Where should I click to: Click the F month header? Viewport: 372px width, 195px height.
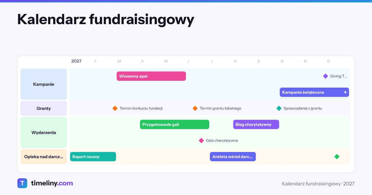click(x=95, y=61)
